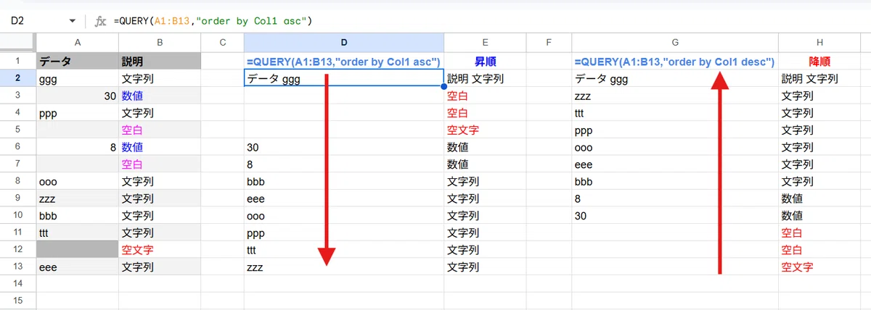
Task: Click the 降順 header in H1
Action: click(x=819, y=62)
